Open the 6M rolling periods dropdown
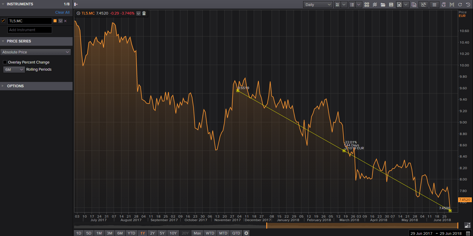The width and height of the screenshot is (473, 236). [14, 69]
